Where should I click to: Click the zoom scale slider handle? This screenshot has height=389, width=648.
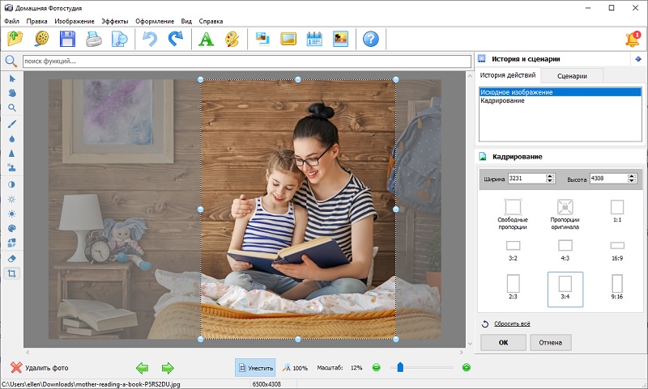coord(400,368)
